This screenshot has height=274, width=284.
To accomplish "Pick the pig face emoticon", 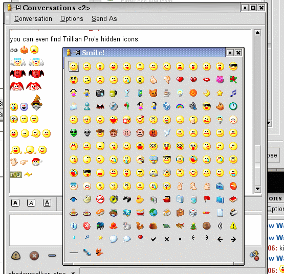I will click(127, 133).
